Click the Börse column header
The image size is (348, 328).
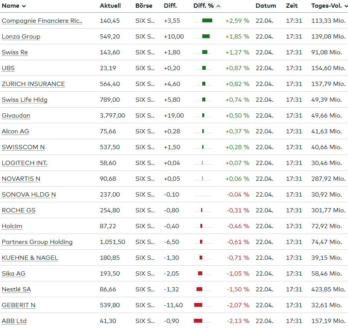click(x=144, y=6)
